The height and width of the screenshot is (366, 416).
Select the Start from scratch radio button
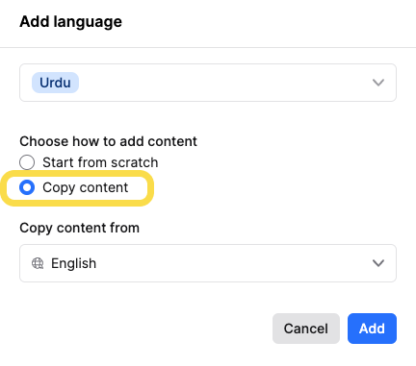click(x=27, y=162)
